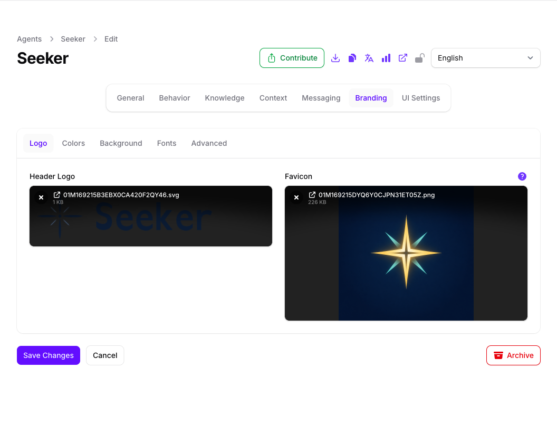Open the English language dropdown
Viewport: 557px width, 428px height.
(x=486, y=58)
